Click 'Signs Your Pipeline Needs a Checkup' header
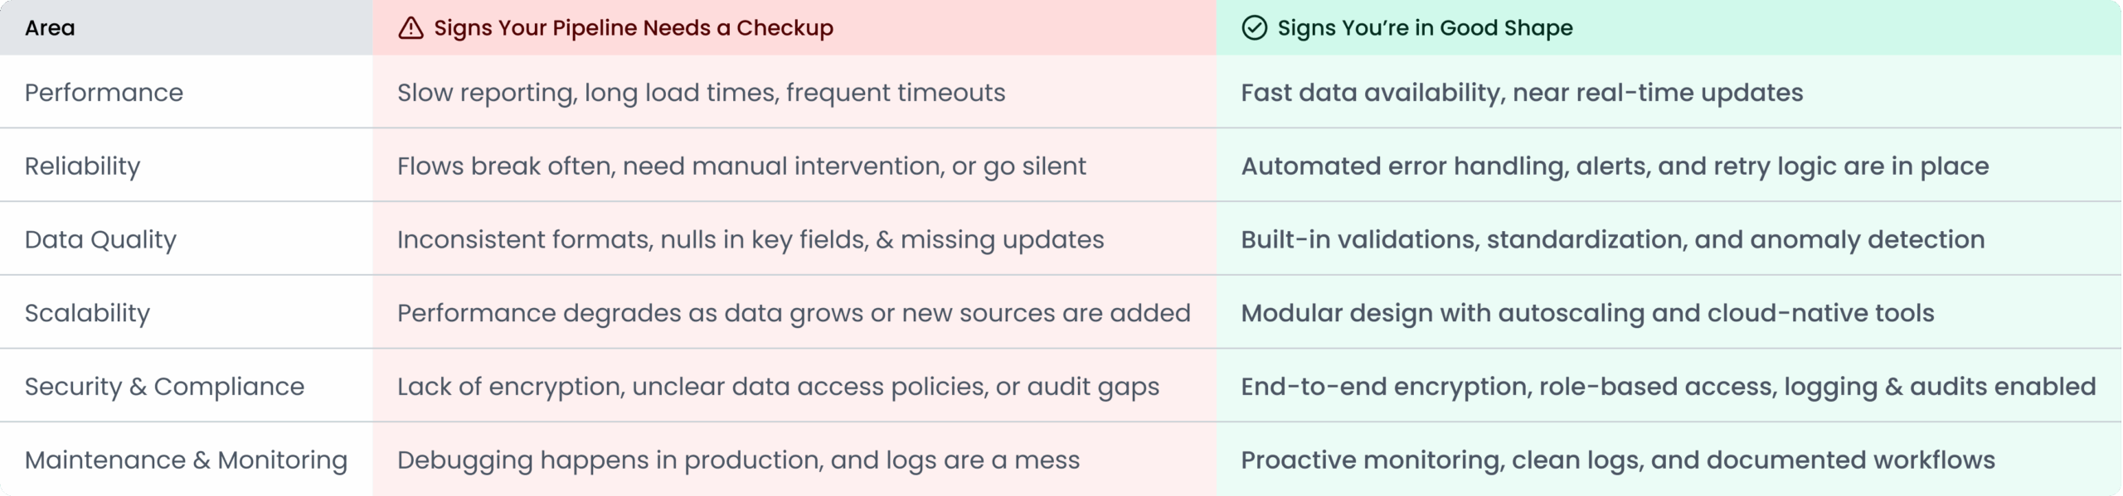 [x=634, y=28]
